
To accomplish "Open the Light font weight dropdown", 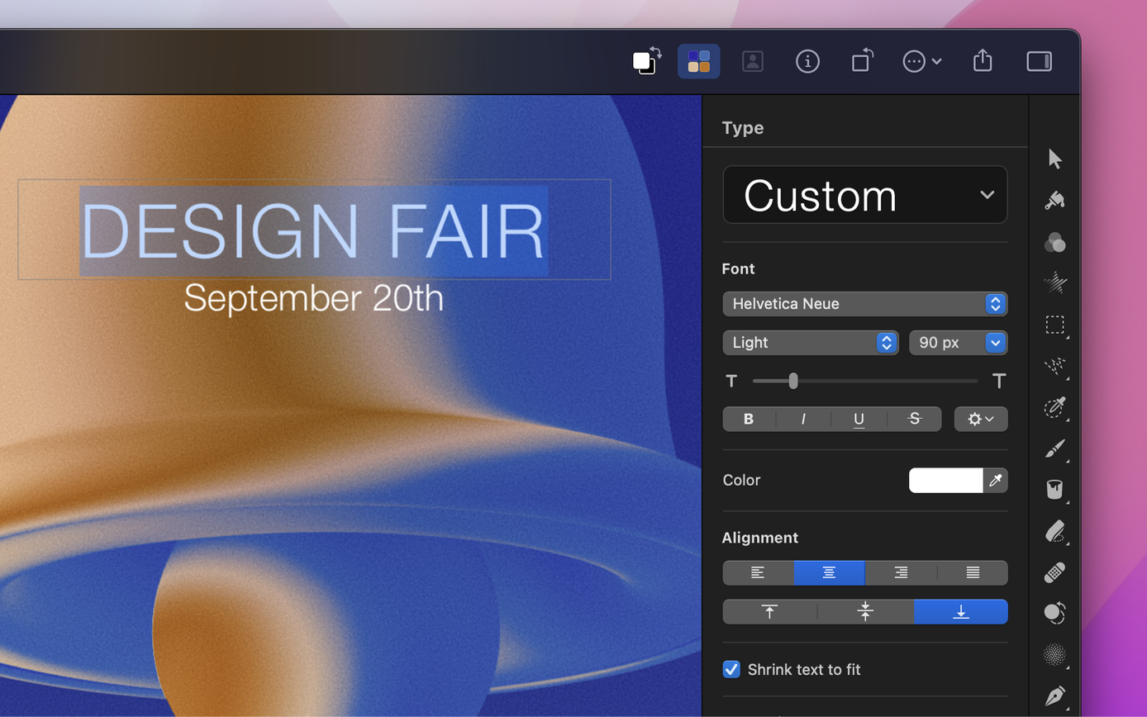I will coord(811,343).
